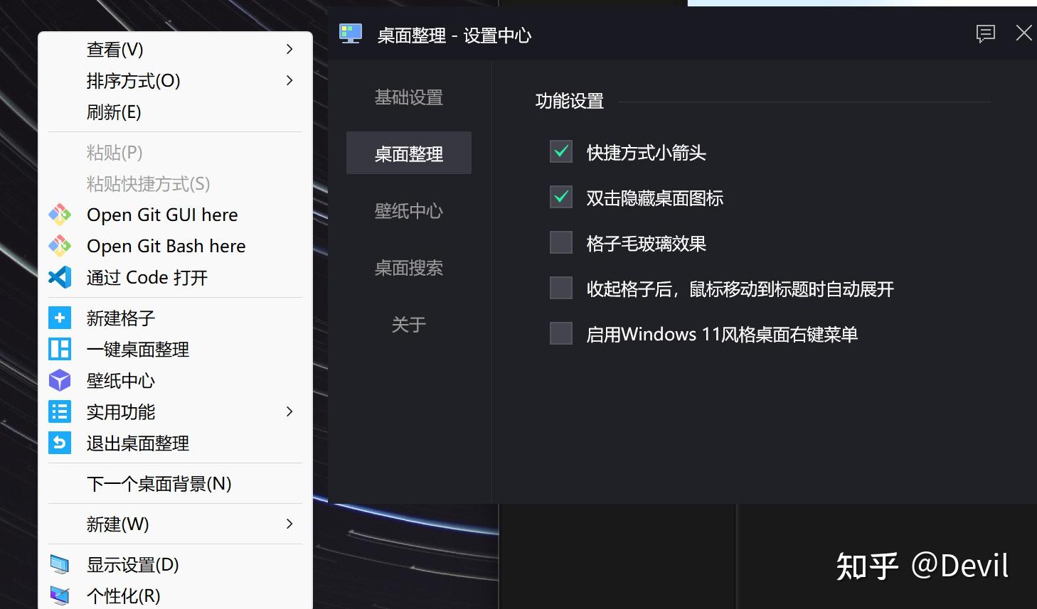Click the layout icon for 一键桌面整理
The height and width of the screenshot is (609, 1037).
coord(60,349)
